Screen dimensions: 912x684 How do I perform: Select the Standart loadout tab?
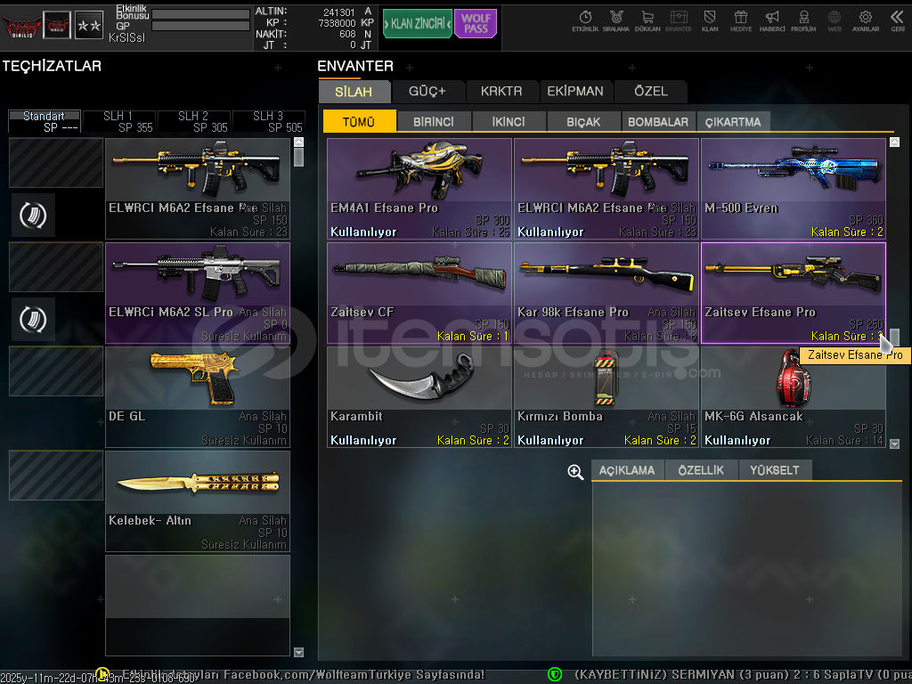(x=45, y=121)
